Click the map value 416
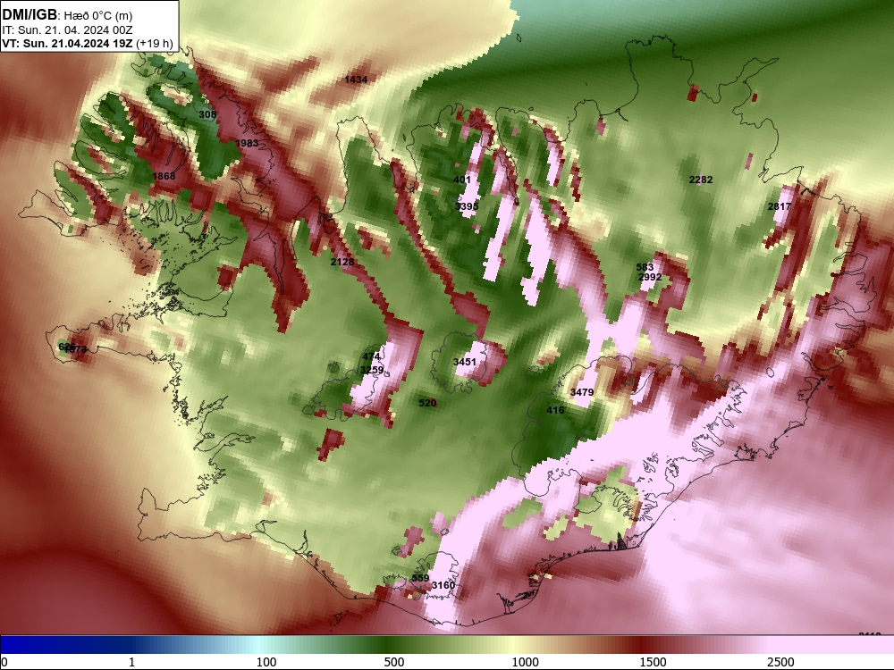The height and width of the screenshot is (670, 894). 555,410
